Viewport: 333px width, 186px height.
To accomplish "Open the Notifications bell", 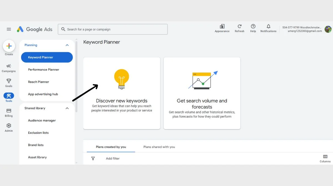I will (x=268, y=28).
